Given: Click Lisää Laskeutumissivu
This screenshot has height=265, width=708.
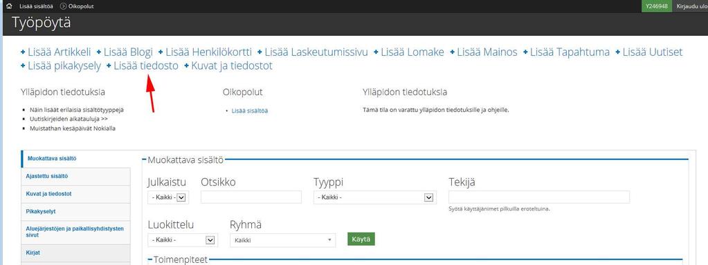Looking at the screenshot, I should click(x=316, y=52).
